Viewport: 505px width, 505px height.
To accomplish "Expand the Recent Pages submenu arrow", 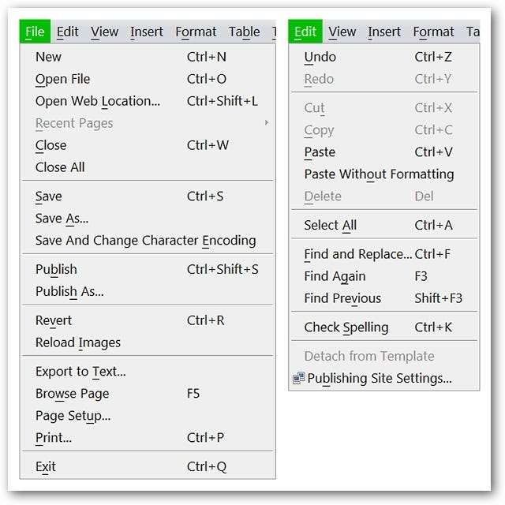I will pos(267,123).
